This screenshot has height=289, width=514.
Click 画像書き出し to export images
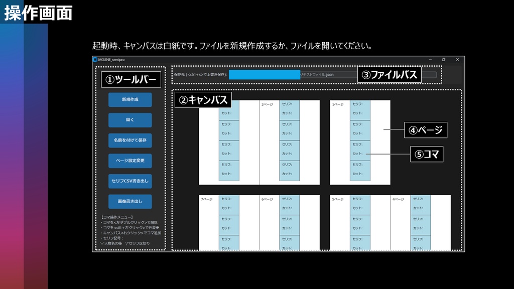tap(131, 201)
